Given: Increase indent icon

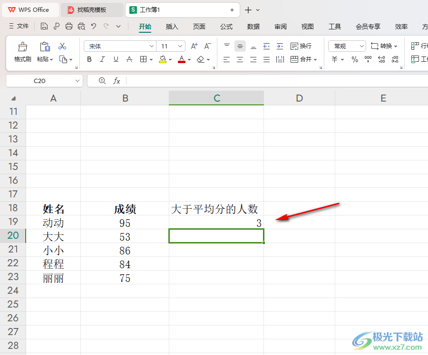Looking at the screenshot, I should pyautogui.click(x=280, y=47).
